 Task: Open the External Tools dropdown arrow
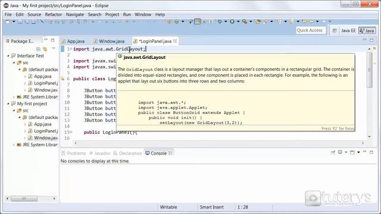tap(251, 21)
